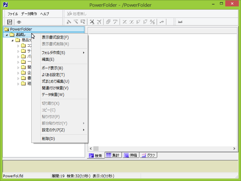Open the フォルダ作成(S) submenu
Screen dimensions: 241x181
point(60,53)
